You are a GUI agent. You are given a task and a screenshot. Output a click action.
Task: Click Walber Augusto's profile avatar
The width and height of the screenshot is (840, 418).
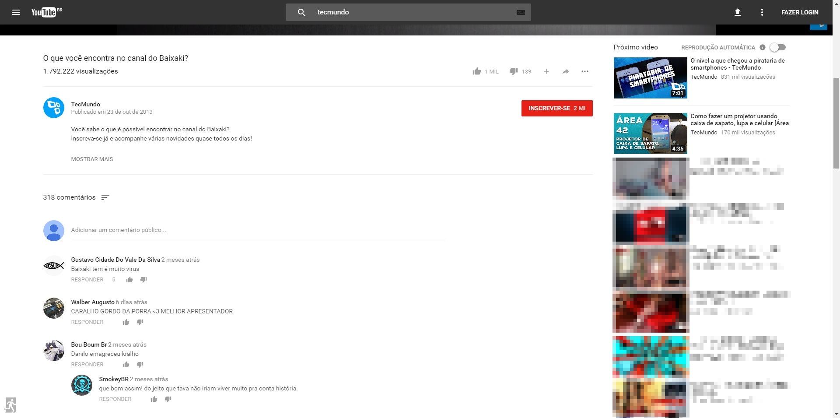point(54,308)
